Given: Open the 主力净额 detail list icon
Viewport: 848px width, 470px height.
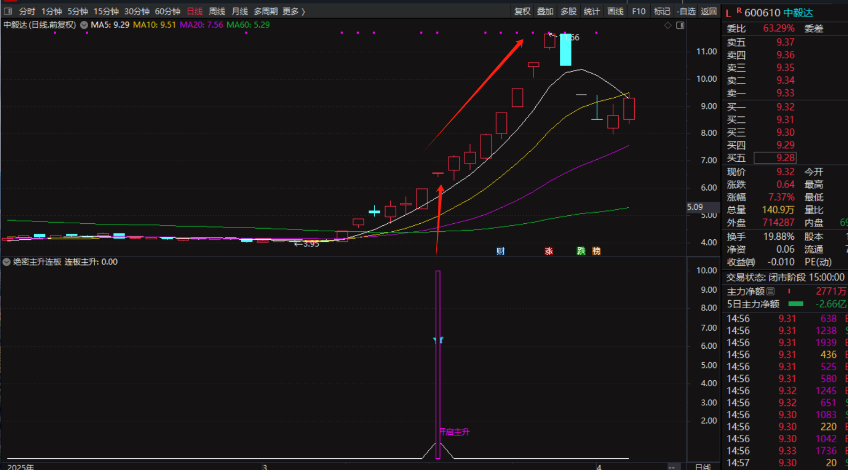Looking at the screenshot, I should point(770,291).
